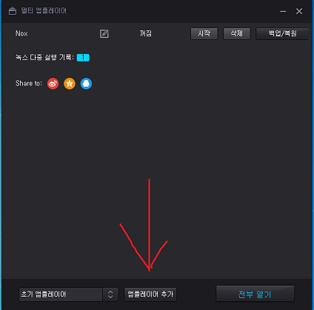The height and width of the screenshot is (310, 314).
Task: Click the edit-name pencil icon beside Nox
Action: (x=104, y=33)
